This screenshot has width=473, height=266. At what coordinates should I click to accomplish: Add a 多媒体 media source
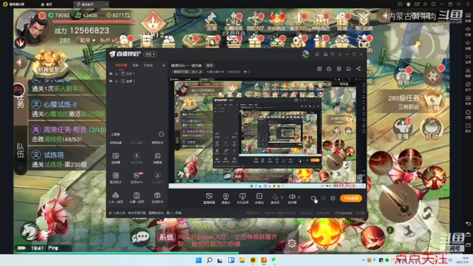coord(259,199)
